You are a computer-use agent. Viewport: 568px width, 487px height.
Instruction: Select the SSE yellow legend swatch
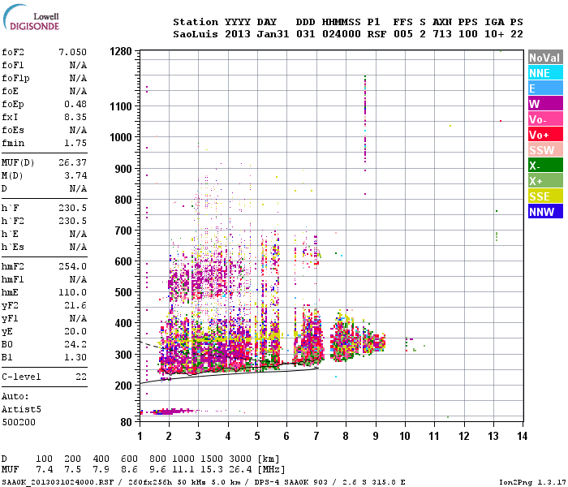(545, 196)
